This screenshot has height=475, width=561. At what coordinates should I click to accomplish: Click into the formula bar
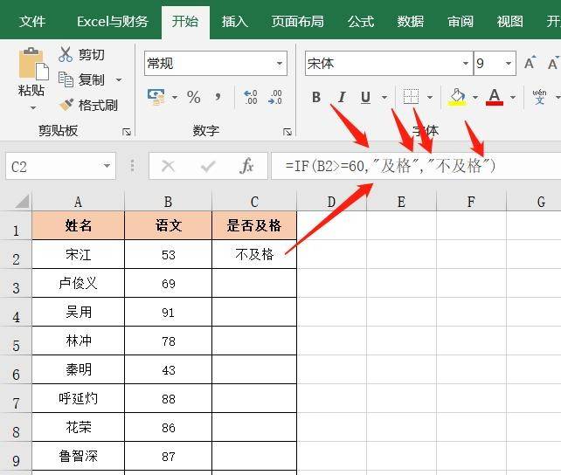pos(416,166)
